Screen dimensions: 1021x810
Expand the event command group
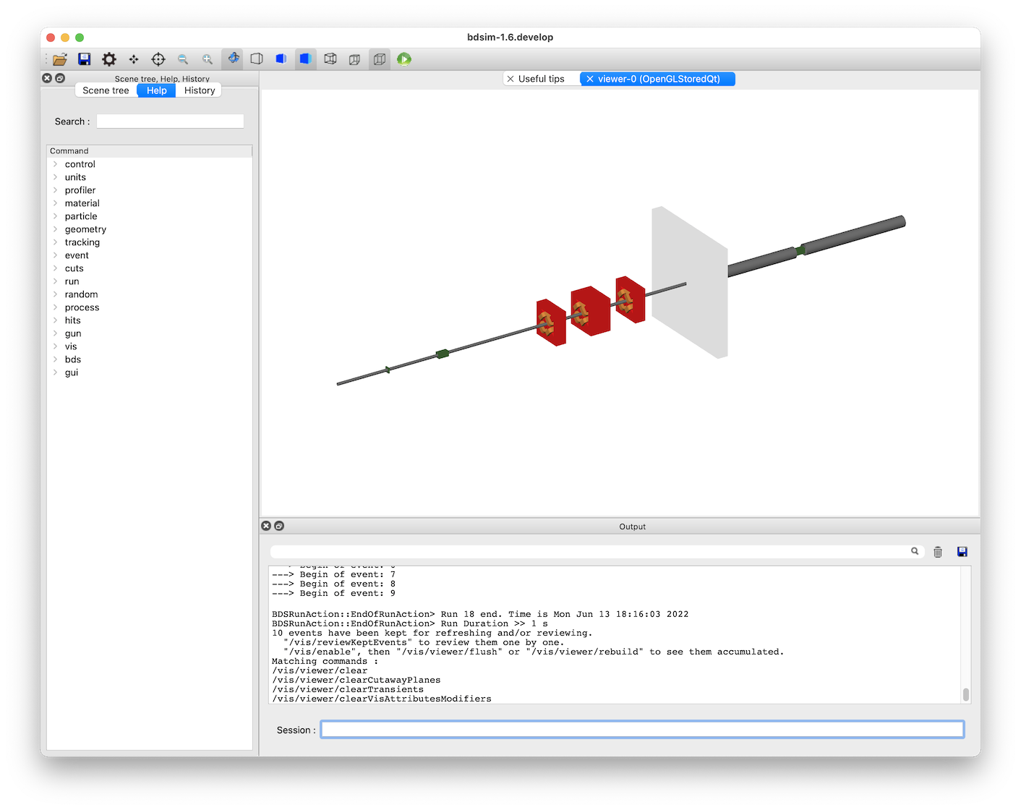pos(55,255)
